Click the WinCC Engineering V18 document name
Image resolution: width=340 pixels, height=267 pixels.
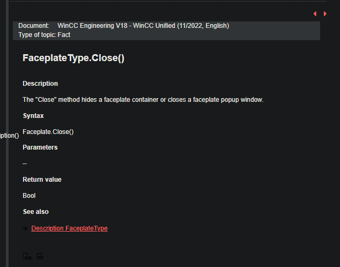point(143,26)
